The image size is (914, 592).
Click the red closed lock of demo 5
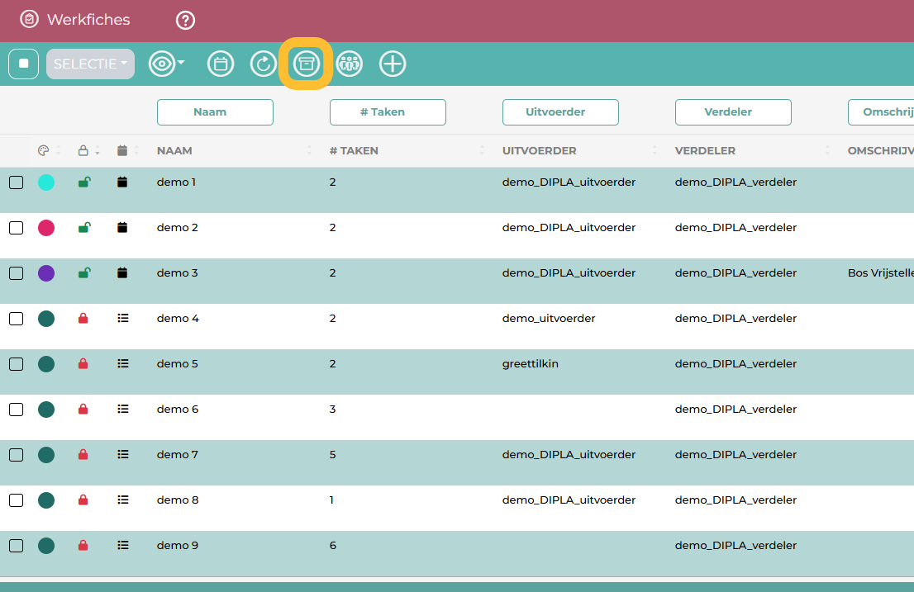tap(83, 363)
